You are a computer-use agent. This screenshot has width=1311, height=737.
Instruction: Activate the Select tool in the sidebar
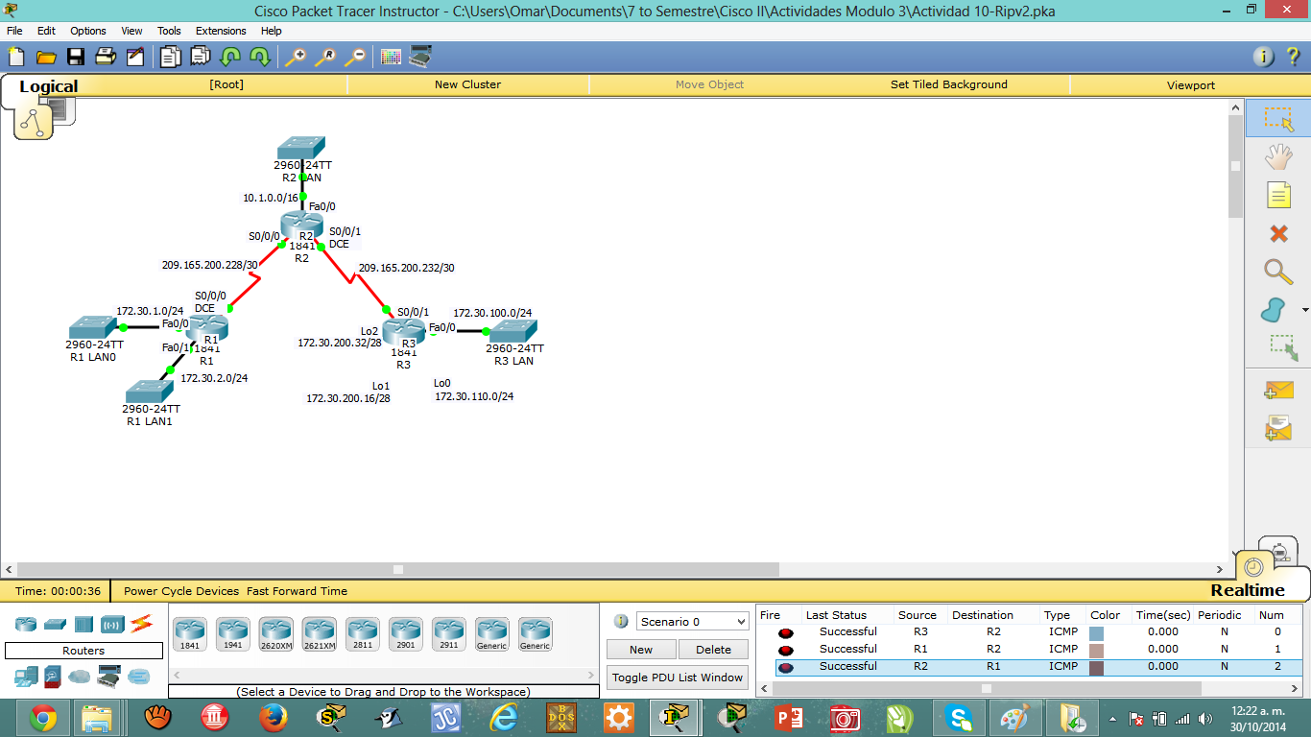click(1279, 118)
